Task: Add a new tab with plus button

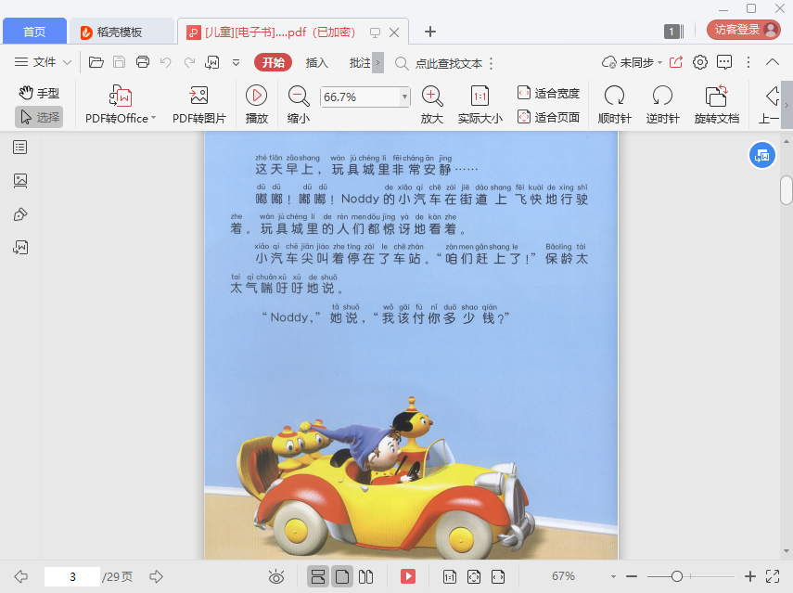Action: pyautogui.click(x=429, y=32)
